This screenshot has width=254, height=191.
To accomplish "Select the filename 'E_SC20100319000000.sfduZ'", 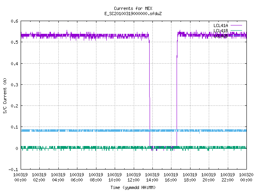I will pyautogui.click(x=133, y=14).
